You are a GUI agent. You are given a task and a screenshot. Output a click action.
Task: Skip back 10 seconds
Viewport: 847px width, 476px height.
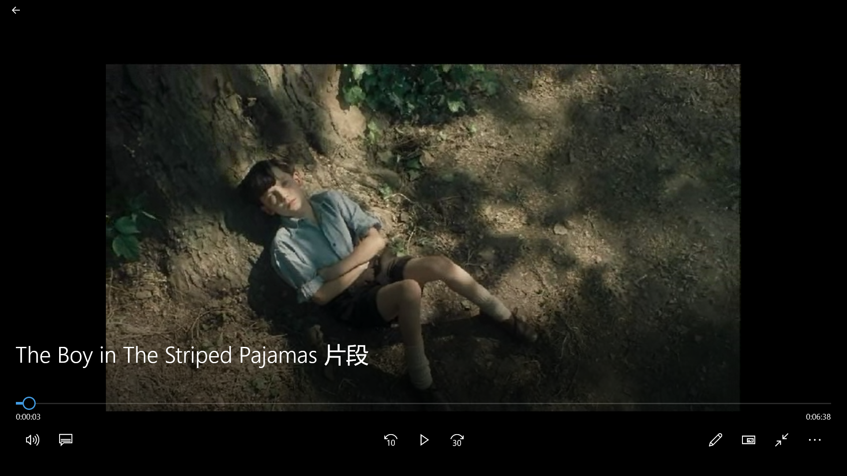click(391, 440)
